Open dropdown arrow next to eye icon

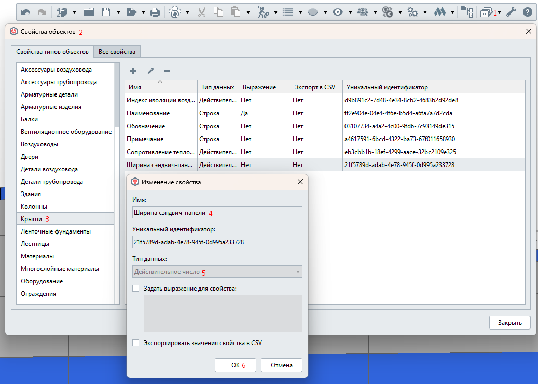(350, 12)
